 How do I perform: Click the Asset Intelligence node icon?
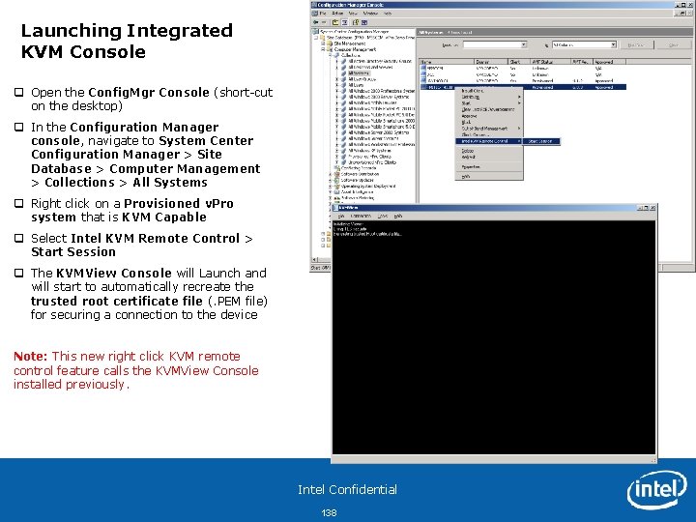point(337,192)
